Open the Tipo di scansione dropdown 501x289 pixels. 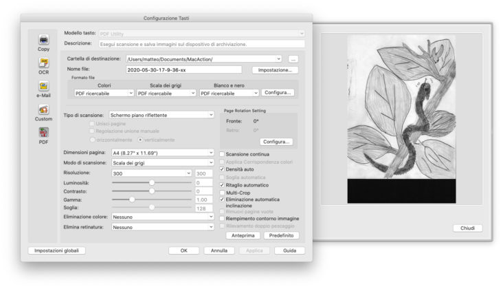point(162,115)
